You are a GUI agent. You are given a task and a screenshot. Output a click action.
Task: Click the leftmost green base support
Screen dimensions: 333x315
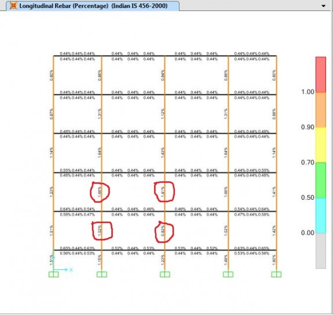53,274
